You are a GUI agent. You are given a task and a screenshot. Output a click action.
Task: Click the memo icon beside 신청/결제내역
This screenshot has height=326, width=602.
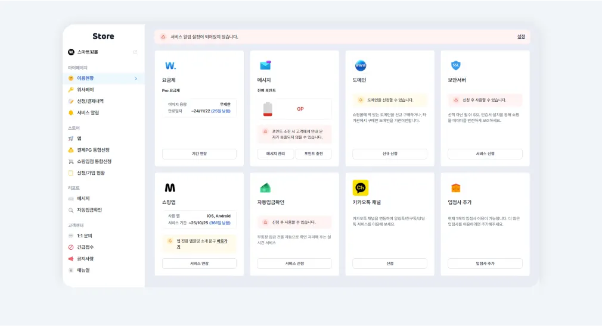71,101
